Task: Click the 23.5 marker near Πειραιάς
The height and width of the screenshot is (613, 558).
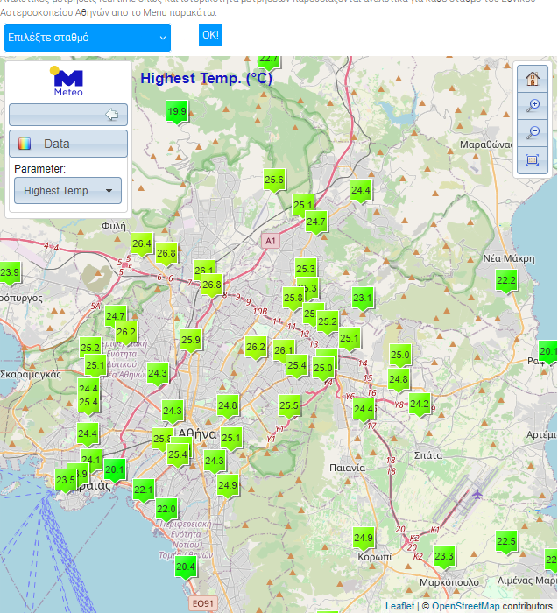Action: pyautogui.click(x=66, y=481)
